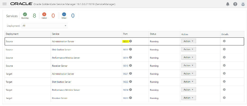Click the red Failed services status icon
The height and width of the screenshot is (106, 247).
pyautogui.click(x=44, y=14)
